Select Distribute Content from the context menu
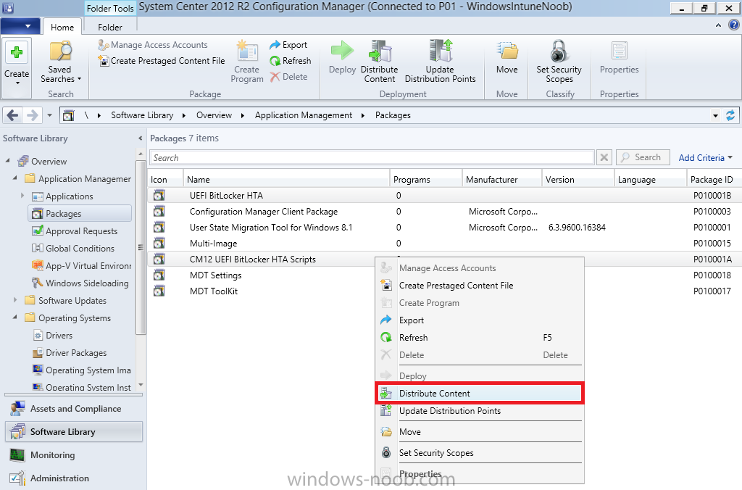Viewport: 742px width, 490px height. (480, 394)
